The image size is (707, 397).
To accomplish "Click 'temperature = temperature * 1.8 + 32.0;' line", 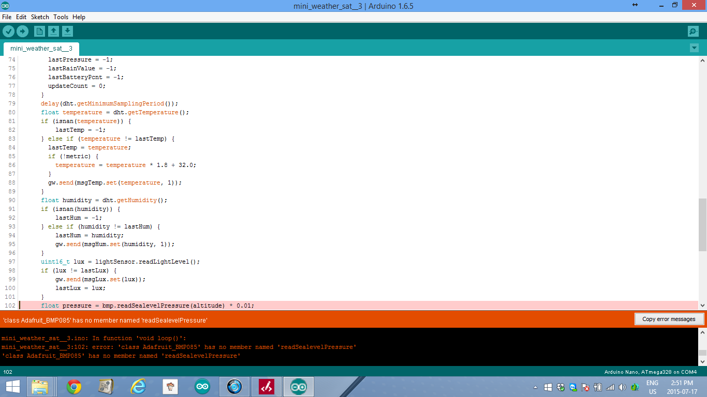I will [x=126, y=165].
